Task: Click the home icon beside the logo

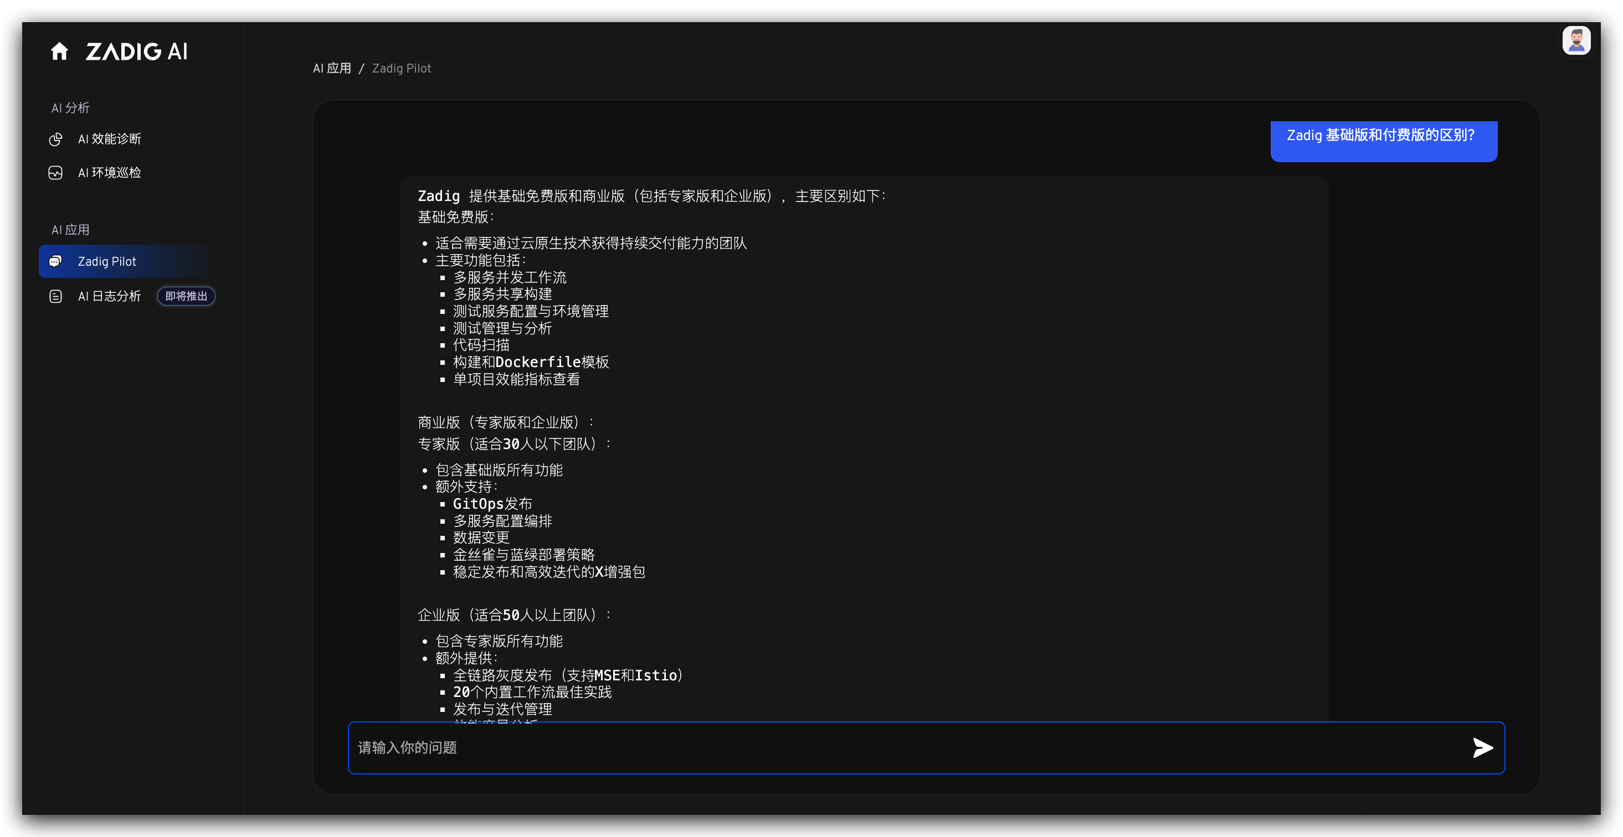Action: pos(59,51)
